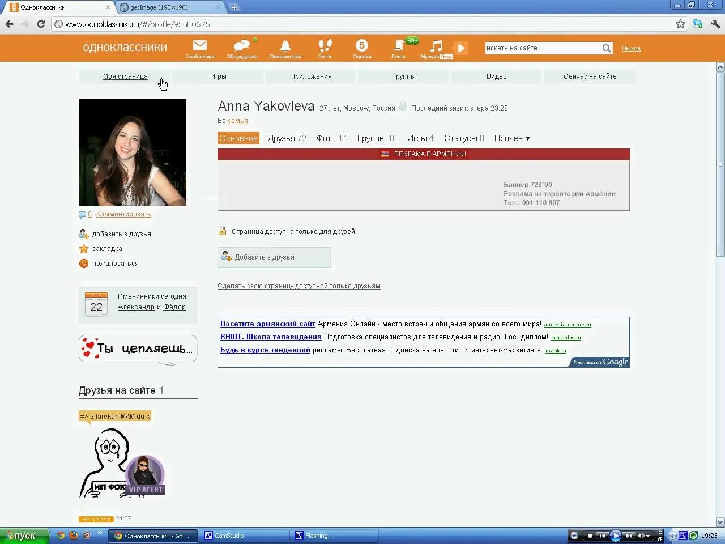Image resolution: width=725 pixels, height=544 pixels.
Task: Launch Chrome from the quick launch bar
Action: pyautogui.click(x=61, y=535)
